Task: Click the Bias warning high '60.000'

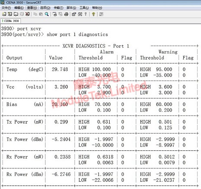Action: pyautogui.click(x=164, y=104)
